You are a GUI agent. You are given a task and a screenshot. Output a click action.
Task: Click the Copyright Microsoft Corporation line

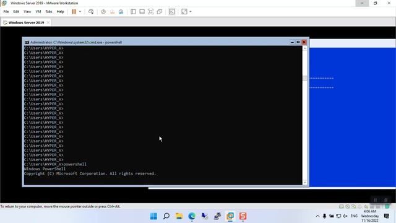pos(90,173)
